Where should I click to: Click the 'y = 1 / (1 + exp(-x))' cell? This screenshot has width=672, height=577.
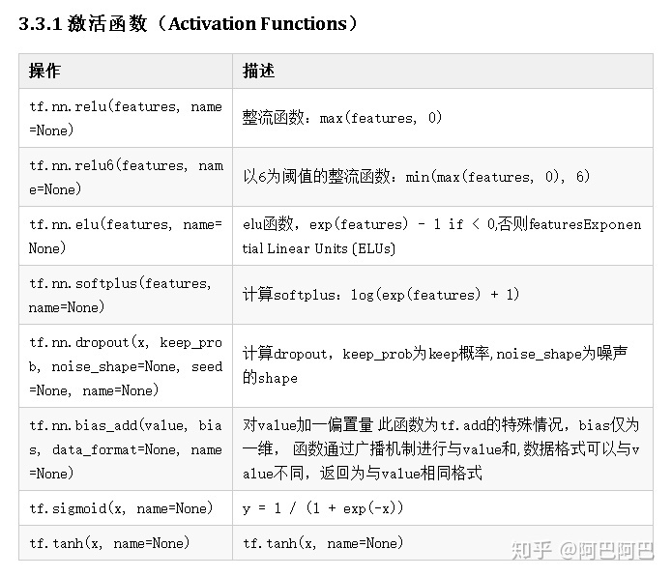tap(443, 508)
